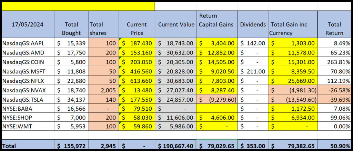Select AMD current value 30,632.00

click(x=175, y=52)
